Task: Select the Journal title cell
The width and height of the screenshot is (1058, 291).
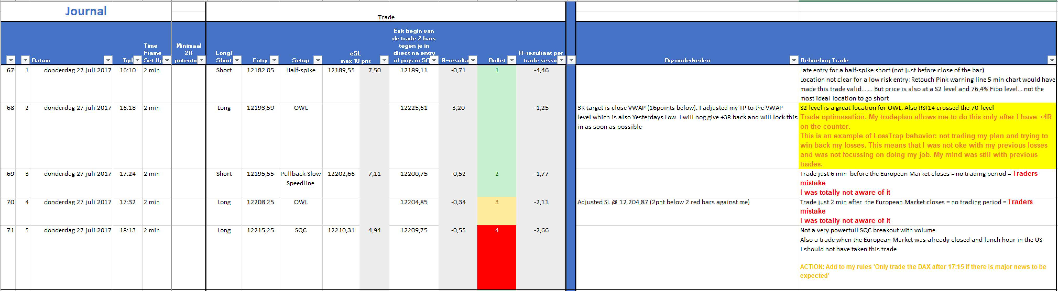Action: tap(86, 11)
